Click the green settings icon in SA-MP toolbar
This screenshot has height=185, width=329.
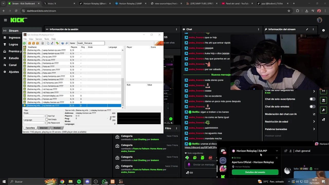click(x=57, y=43)
